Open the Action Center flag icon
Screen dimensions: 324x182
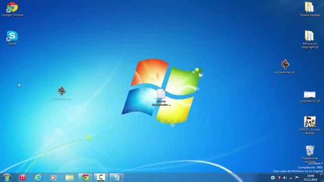[x=297, y=177]
